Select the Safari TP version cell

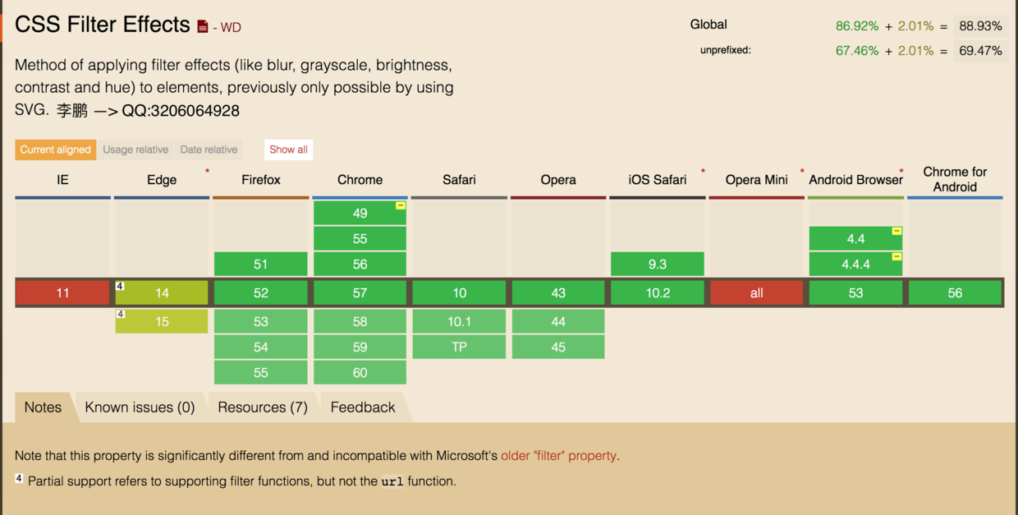459,347
